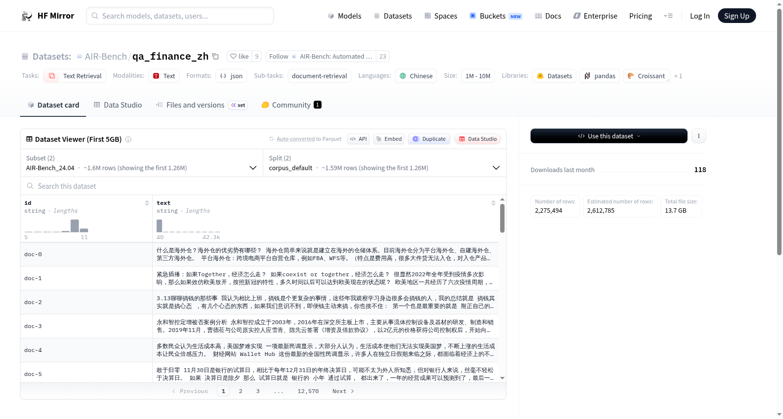The height and width of the screenshot is (419, 783).
Task: Click the Chinese language tag
Action: [416, 76]
